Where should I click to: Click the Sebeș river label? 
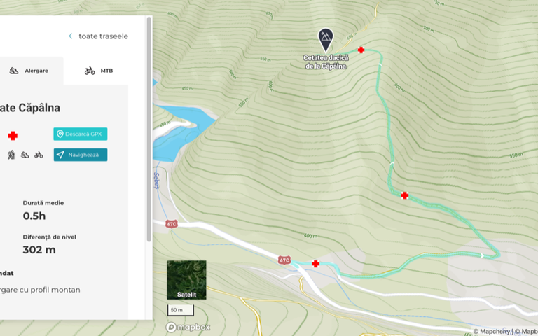click(x=156, y=181)
